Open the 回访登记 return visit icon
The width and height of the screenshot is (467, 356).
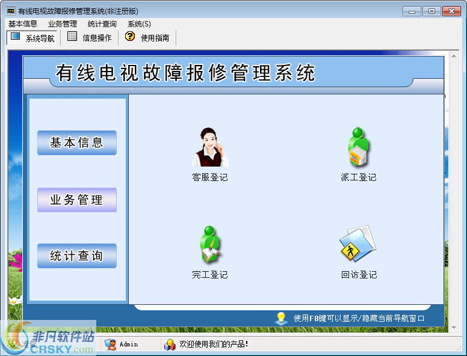click(x=358, y=245)
